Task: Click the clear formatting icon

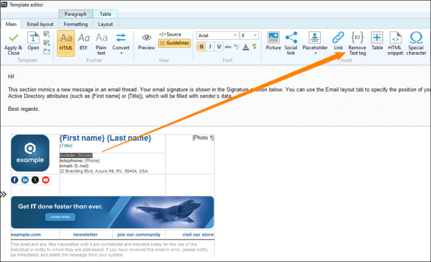Action: pos(237,47)
